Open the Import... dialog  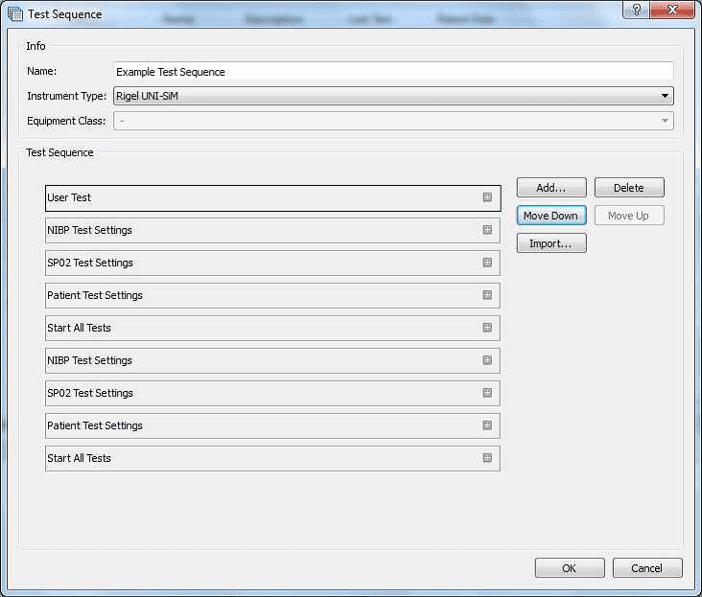tap(550, 243)
